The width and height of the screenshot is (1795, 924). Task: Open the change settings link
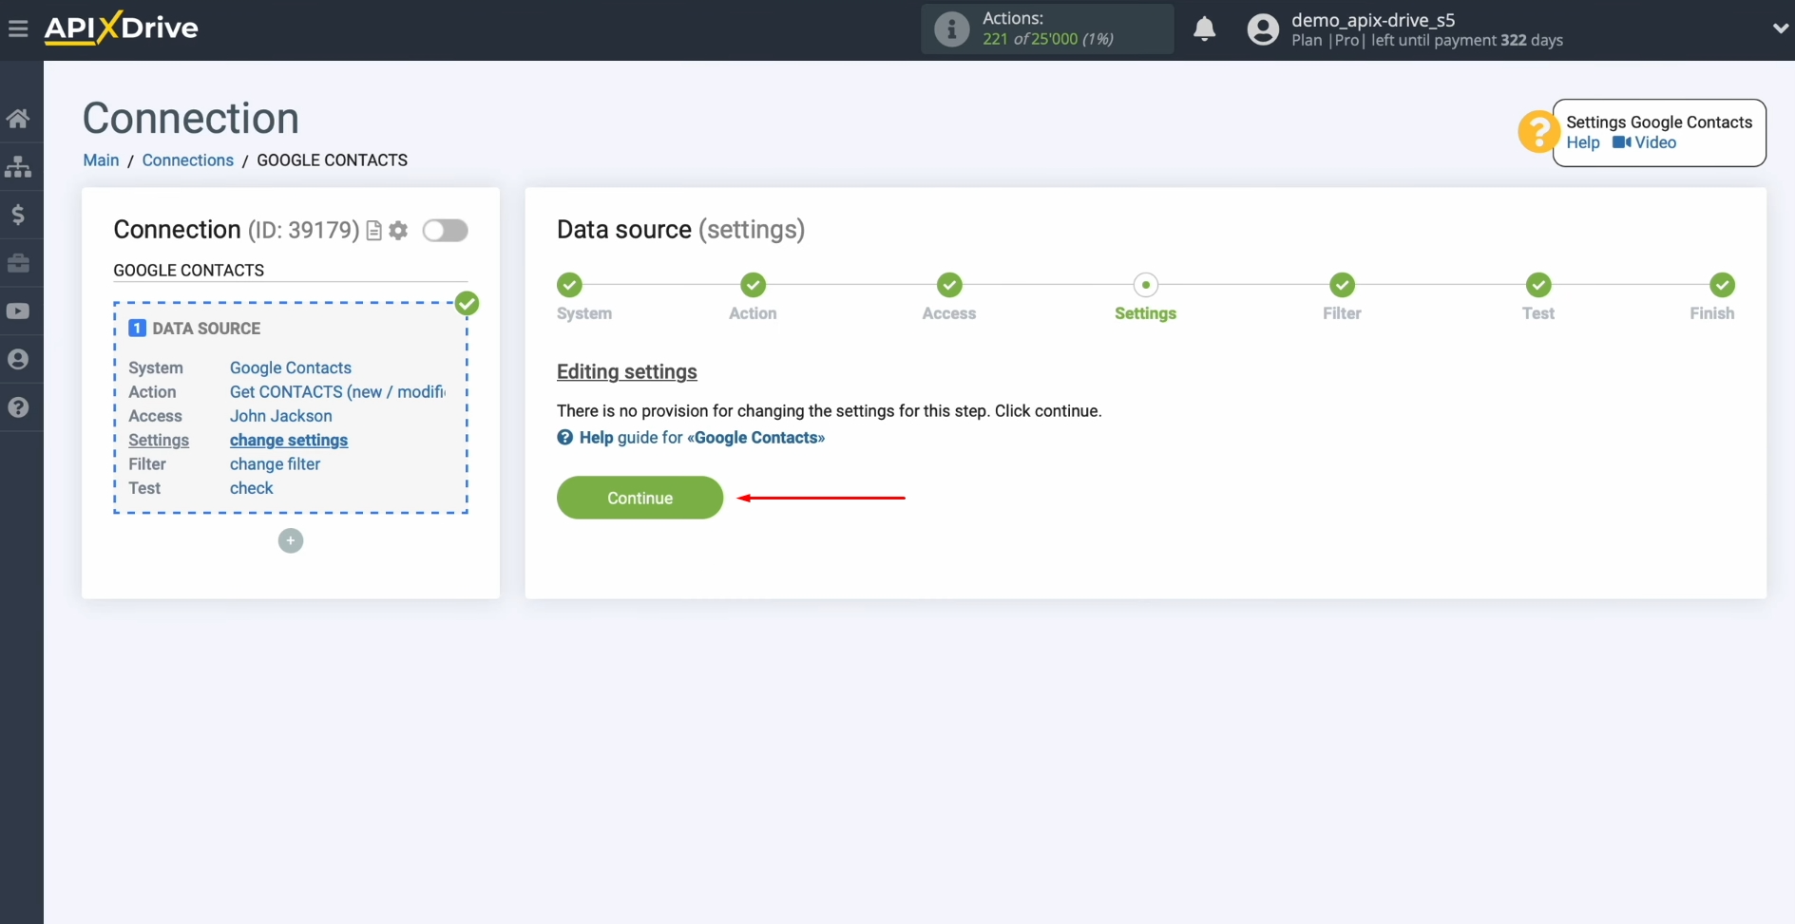pos(288,440)
